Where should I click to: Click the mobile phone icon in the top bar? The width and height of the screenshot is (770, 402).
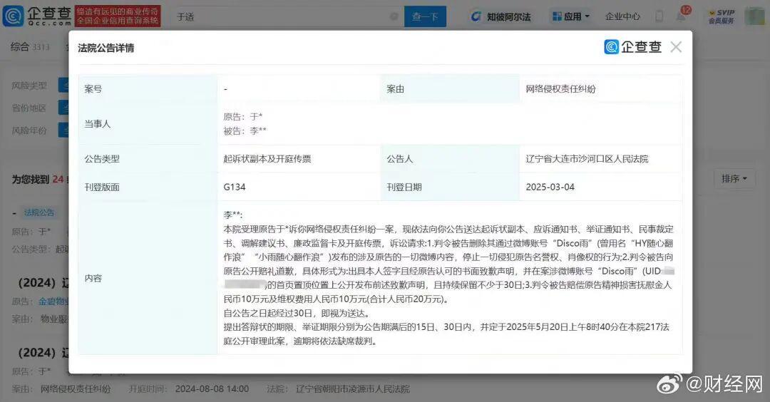[659, 16]
